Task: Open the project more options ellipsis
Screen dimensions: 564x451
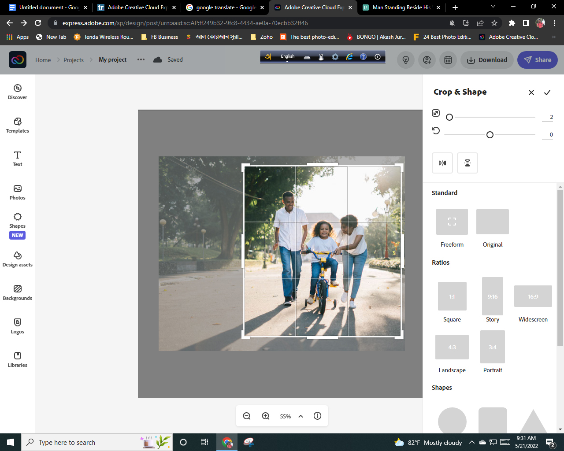Action: click(141, 59)
